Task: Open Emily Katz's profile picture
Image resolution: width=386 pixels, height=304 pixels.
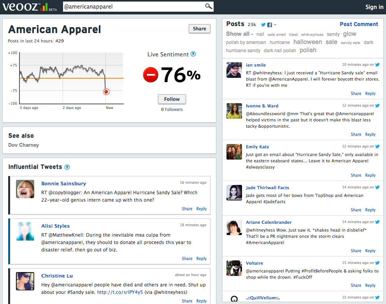Action: (234, 152)
